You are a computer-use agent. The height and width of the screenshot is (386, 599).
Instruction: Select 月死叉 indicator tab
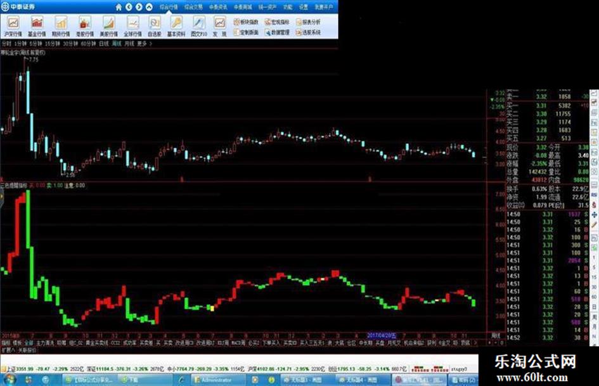pos(394,343)
